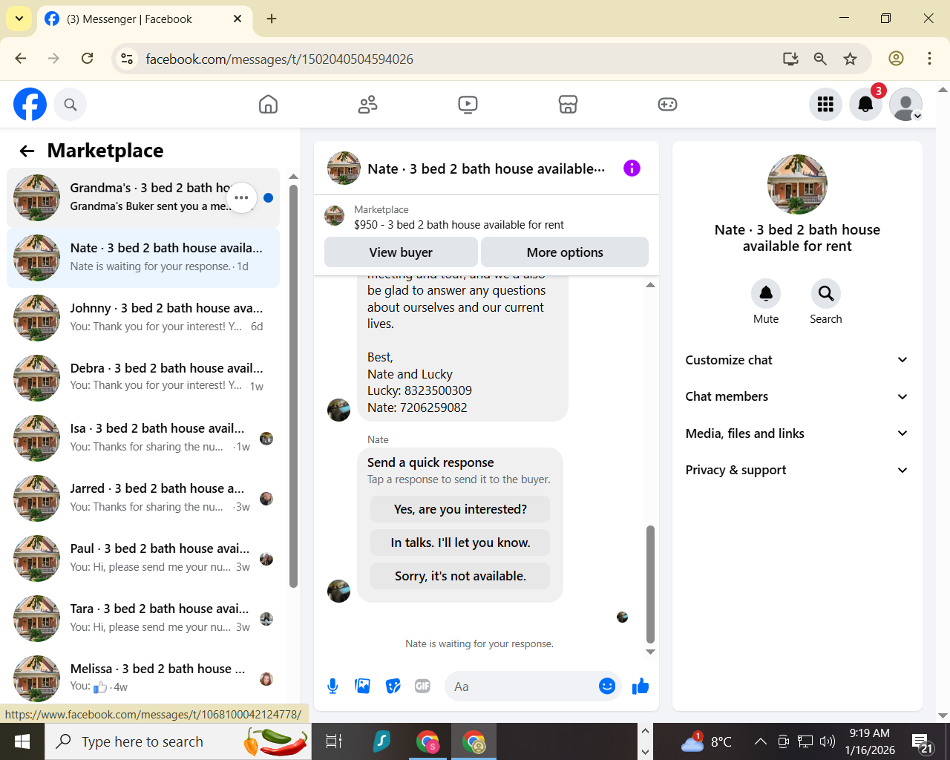Expand Privacy & support section
Image resolution: width=950 pixels, height=760 pixels.
(x=797, y=470)
